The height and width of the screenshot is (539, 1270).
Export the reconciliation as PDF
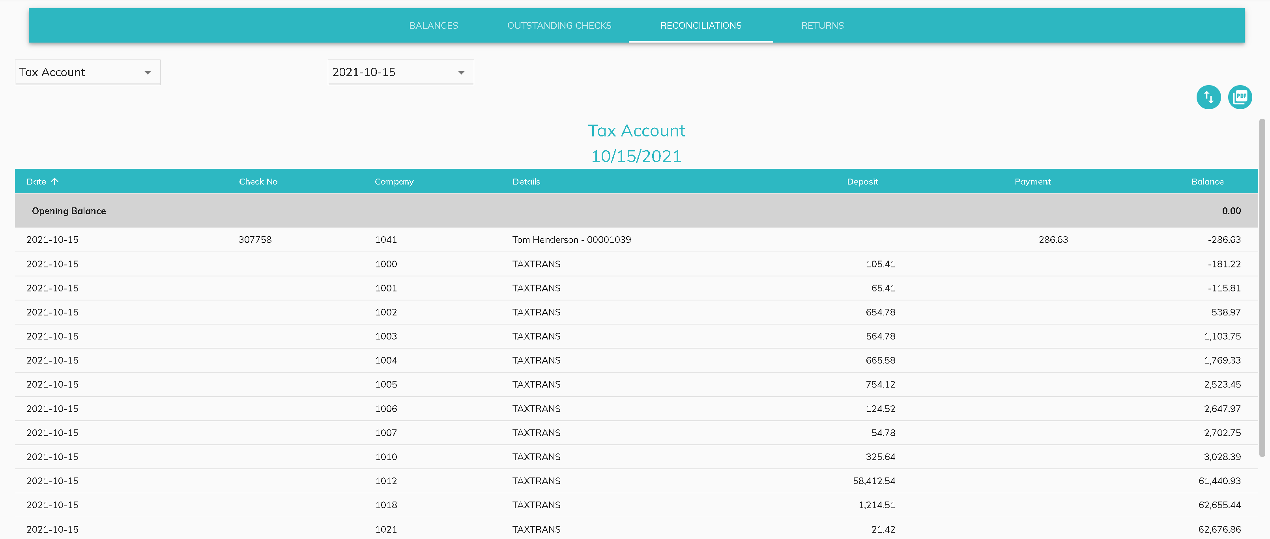1240,97
